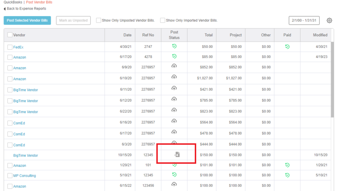This screenshot has width=340, height=191.
Task: Click upload cloud icon for $564.00 bill
Action: 174,121
